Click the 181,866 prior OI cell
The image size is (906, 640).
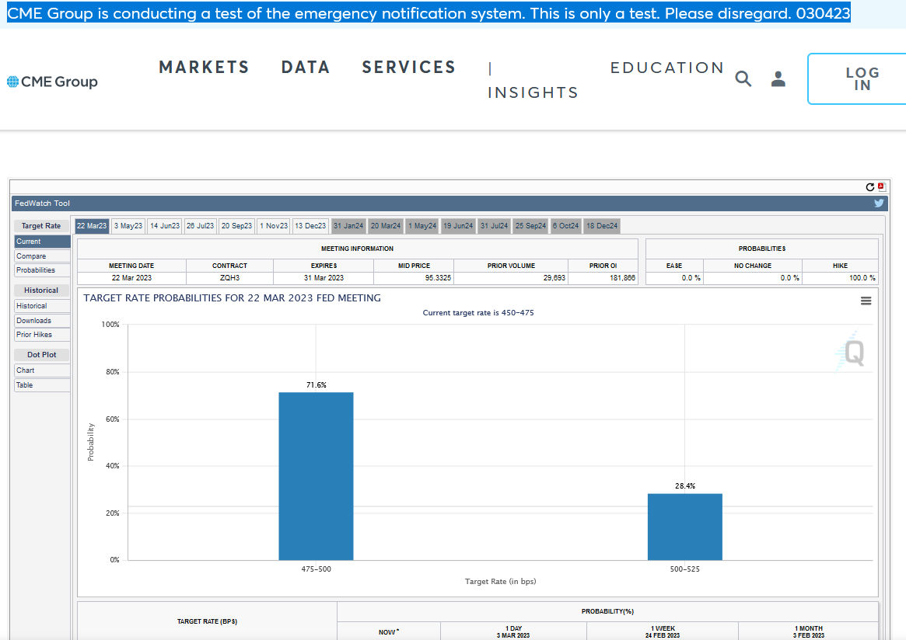click(x=603, y=278)
